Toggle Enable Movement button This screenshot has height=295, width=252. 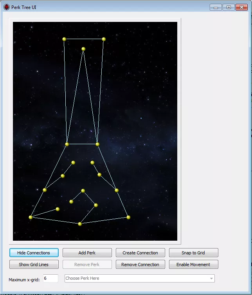tap(194, 265)
